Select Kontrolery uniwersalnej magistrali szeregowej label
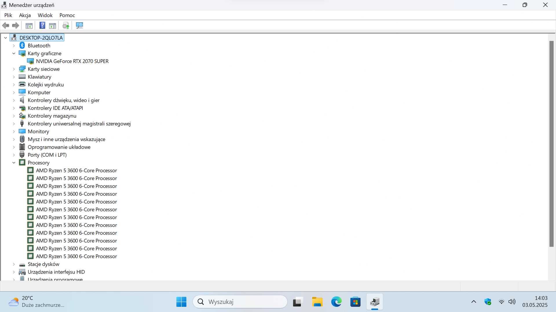This screenshot has height=312, width=556. [79, 124]
